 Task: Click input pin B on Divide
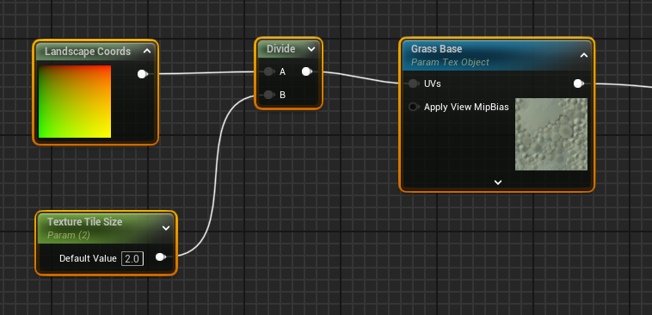(x=268, y=95)
